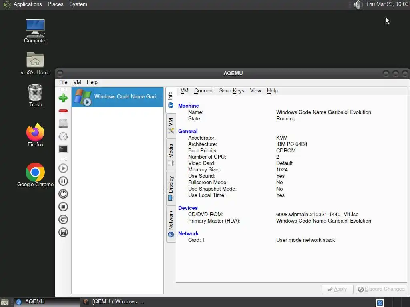Select the Windows Code Name Garibaldi VM entry
The width and height of the screenshot is (410, 307).
(x=117, y=97)
